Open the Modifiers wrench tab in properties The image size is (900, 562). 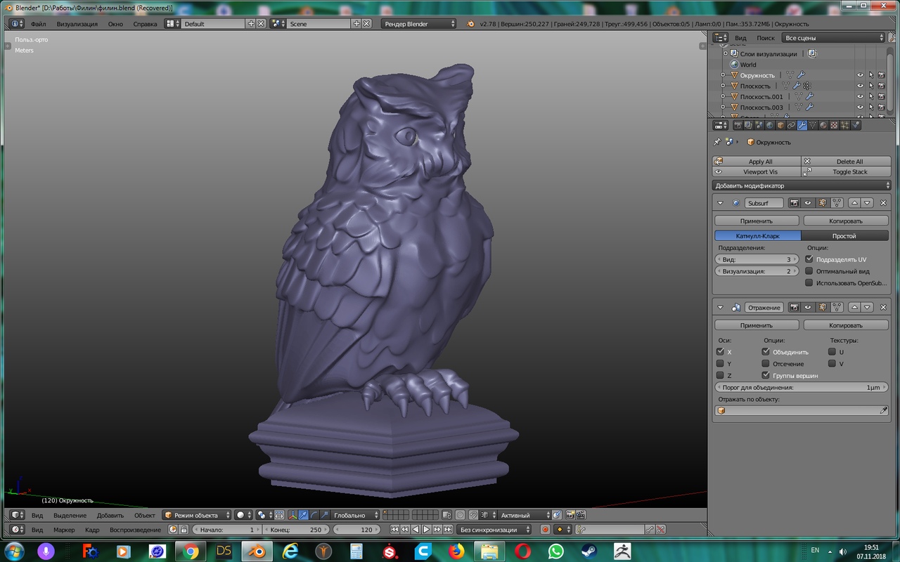point(802,126)
